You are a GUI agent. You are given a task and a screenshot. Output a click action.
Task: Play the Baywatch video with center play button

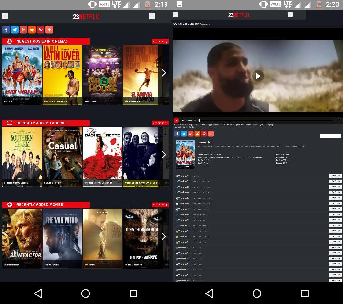click(x=258, y=76)
